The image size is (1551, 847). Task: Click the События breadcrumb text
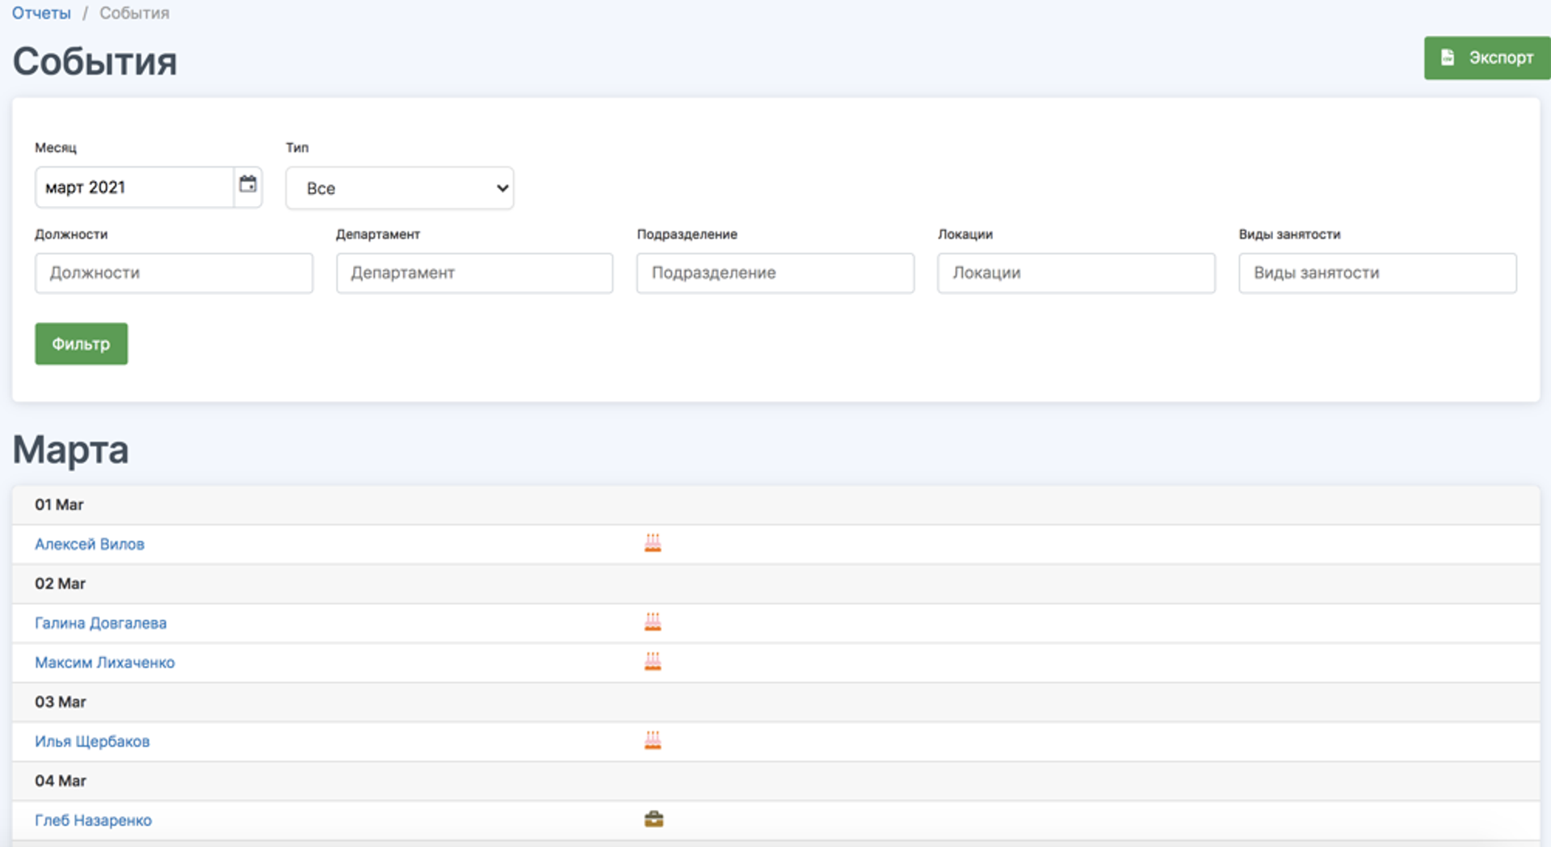134,13
